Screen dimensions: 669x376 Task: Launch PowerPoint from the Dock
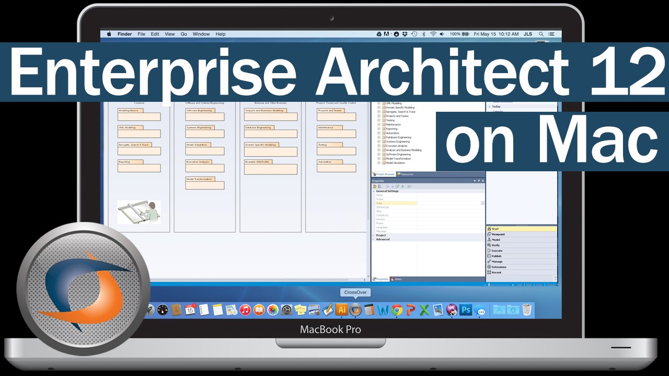(x=410, y=310)
